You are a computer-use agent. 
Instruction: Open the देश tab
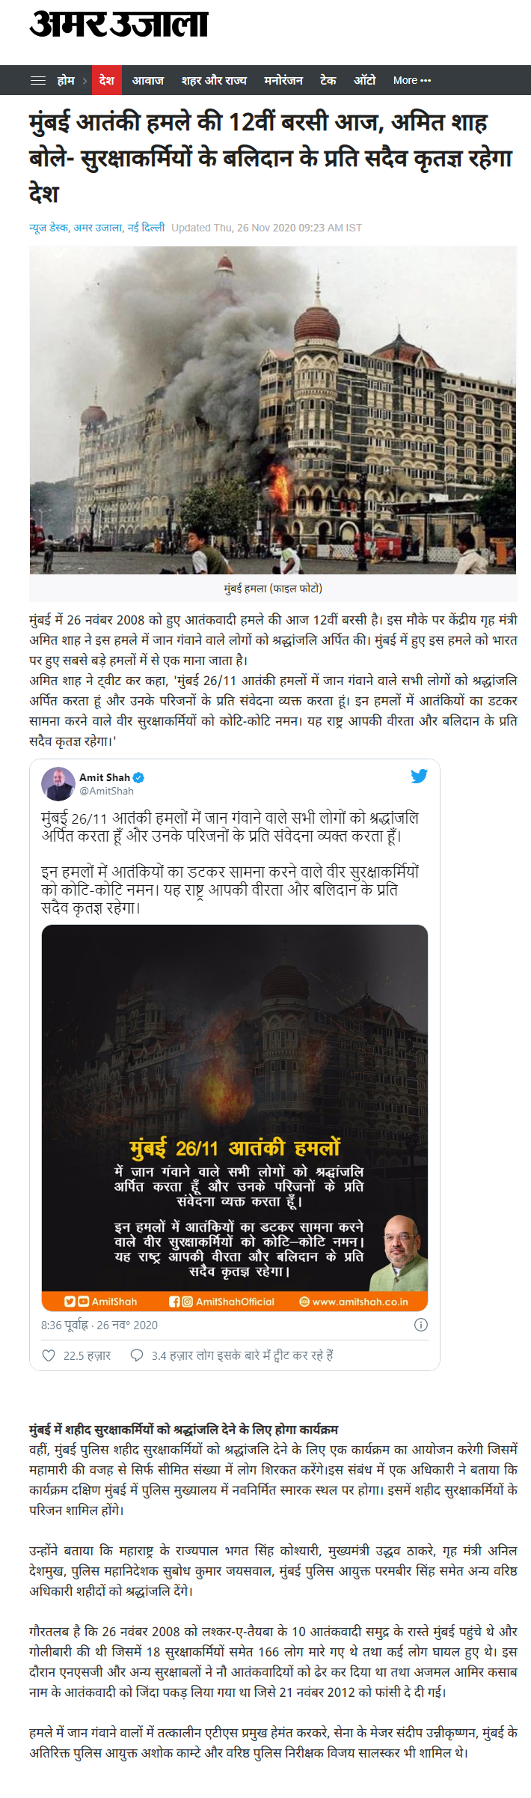click(107, 80)
